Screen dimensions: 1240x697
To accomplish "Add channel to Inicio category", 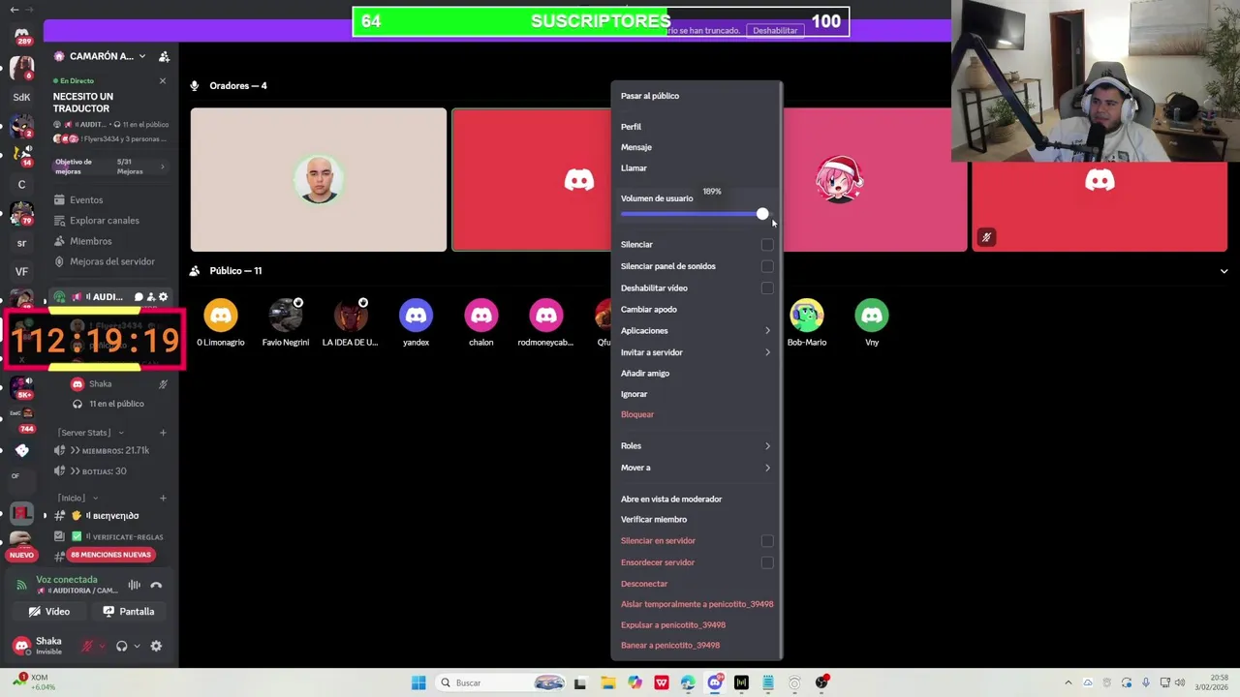I will pos(163,498).
